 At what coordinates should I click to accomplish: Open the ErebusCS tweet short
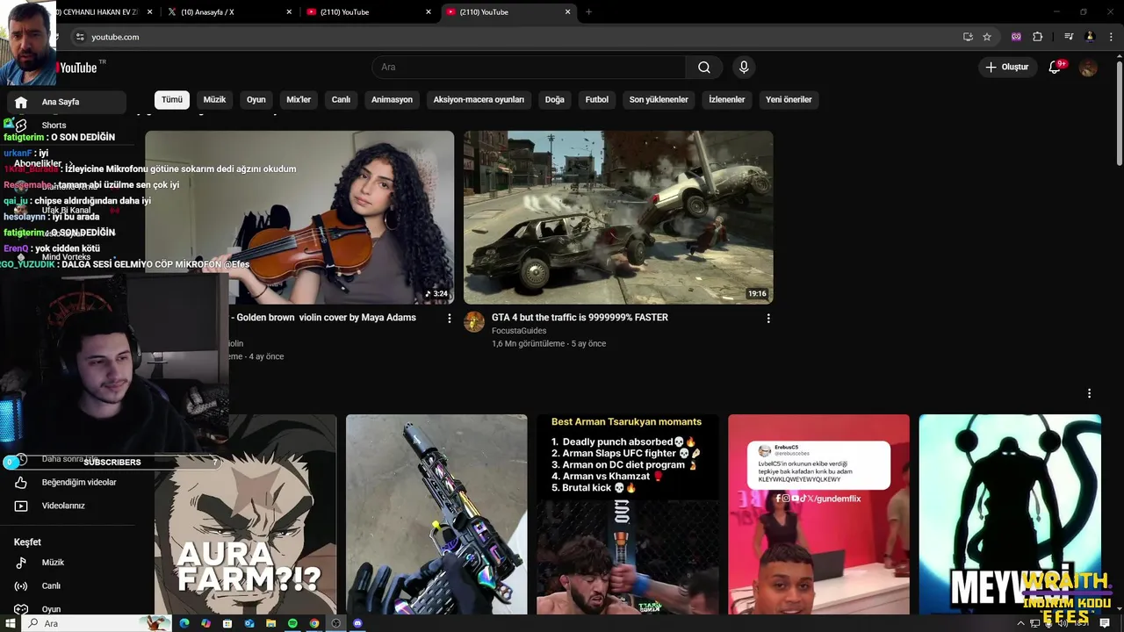(818, 514)
